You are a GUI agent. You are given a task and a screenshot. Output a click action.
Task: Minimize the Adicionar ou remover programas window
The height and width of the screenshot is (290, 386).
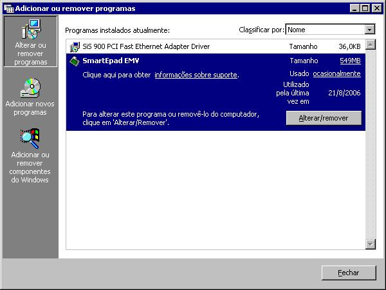354,8
